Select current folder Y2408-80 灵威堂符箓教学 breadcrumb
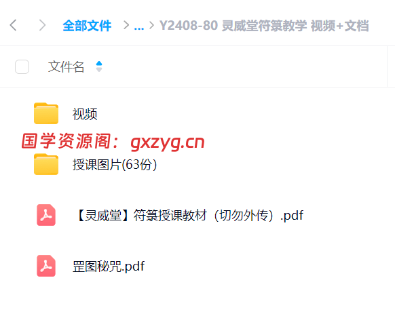The height and width of the screenshot is (314, 395). (264, 26)
